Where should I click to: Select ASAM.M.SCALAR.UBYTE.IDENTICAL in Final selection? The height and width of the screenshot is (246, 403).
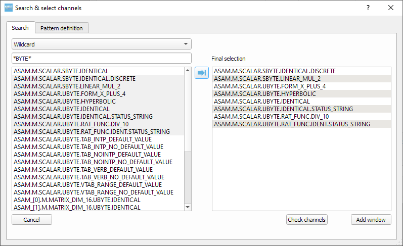point(301,101)
